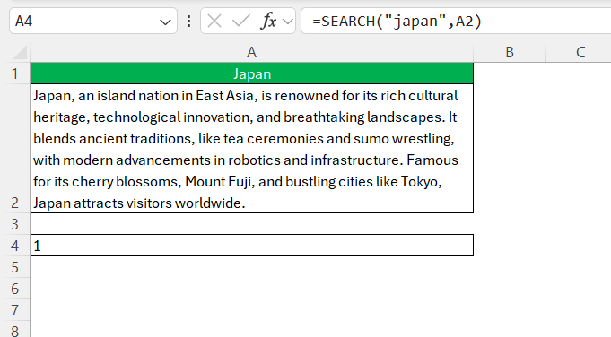This screenshot has width=611, height=337.
Task: Open the dropdown next to the fx icon
Action: (x=288, y=22)
